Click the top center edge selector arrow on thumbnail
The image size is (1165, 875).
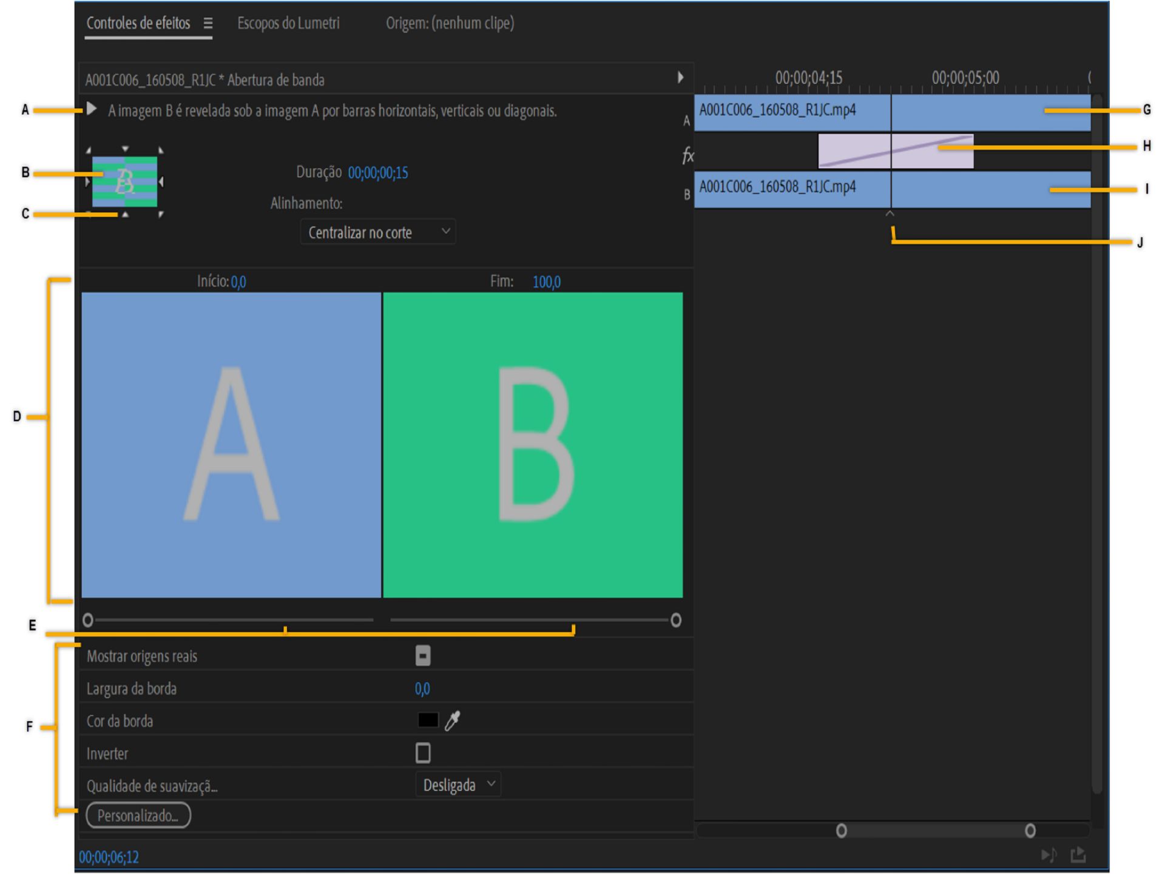click(x=125, y=149)
